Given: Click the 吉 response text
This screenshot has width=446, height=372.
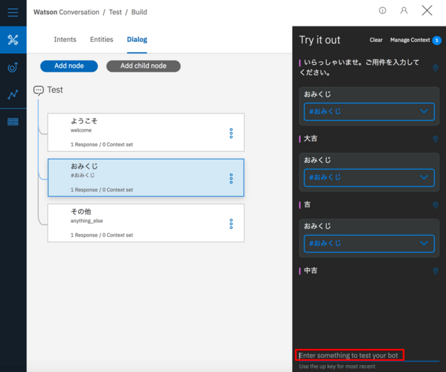Looking at the screenshot, I should coord(307,205).
